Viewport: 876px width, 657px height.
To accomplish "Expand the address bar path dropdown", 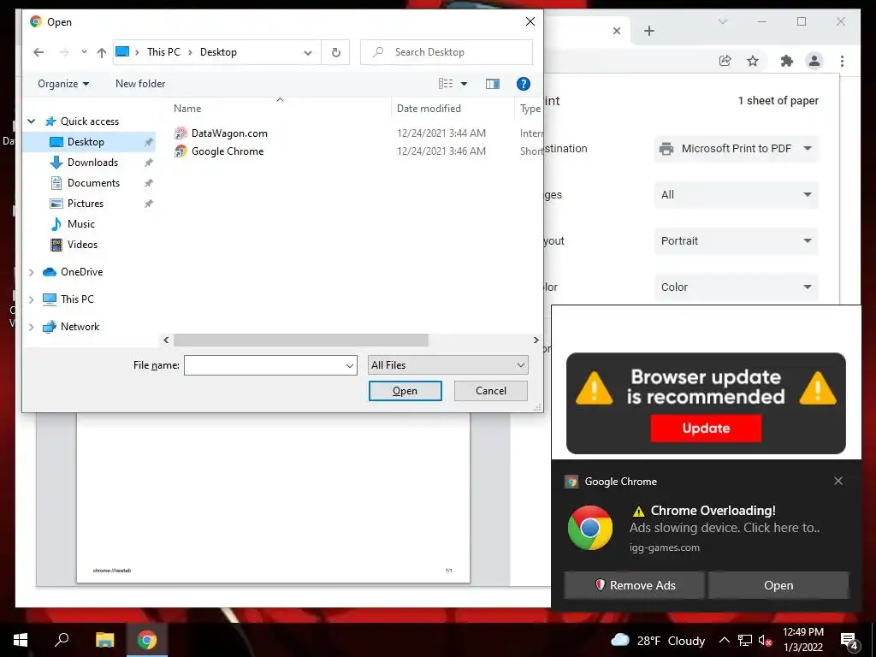I will (308, 52).
